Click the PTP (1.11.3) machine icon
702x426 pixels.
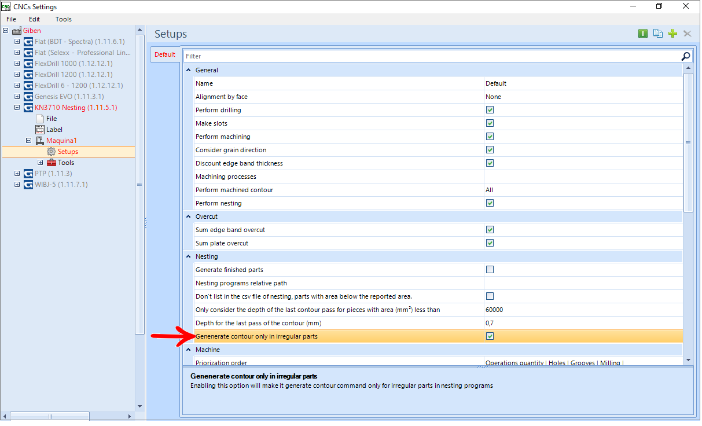[x=28, y=174]
